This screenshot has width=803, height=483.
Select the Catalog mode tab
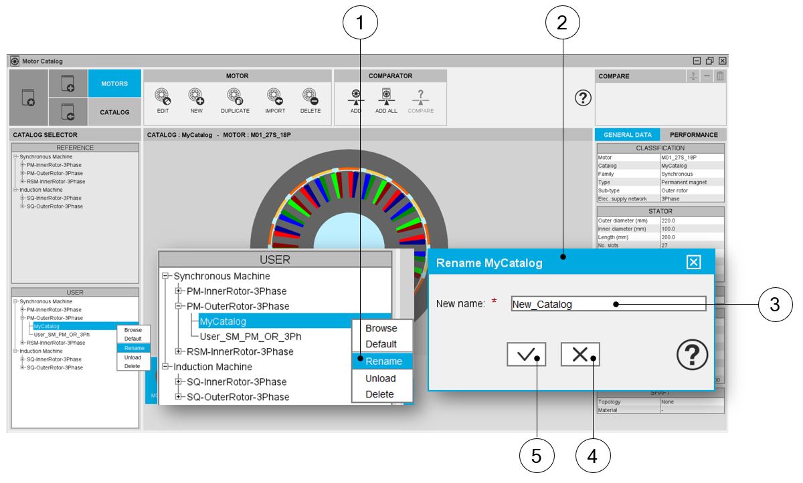(x=114, y=112)
